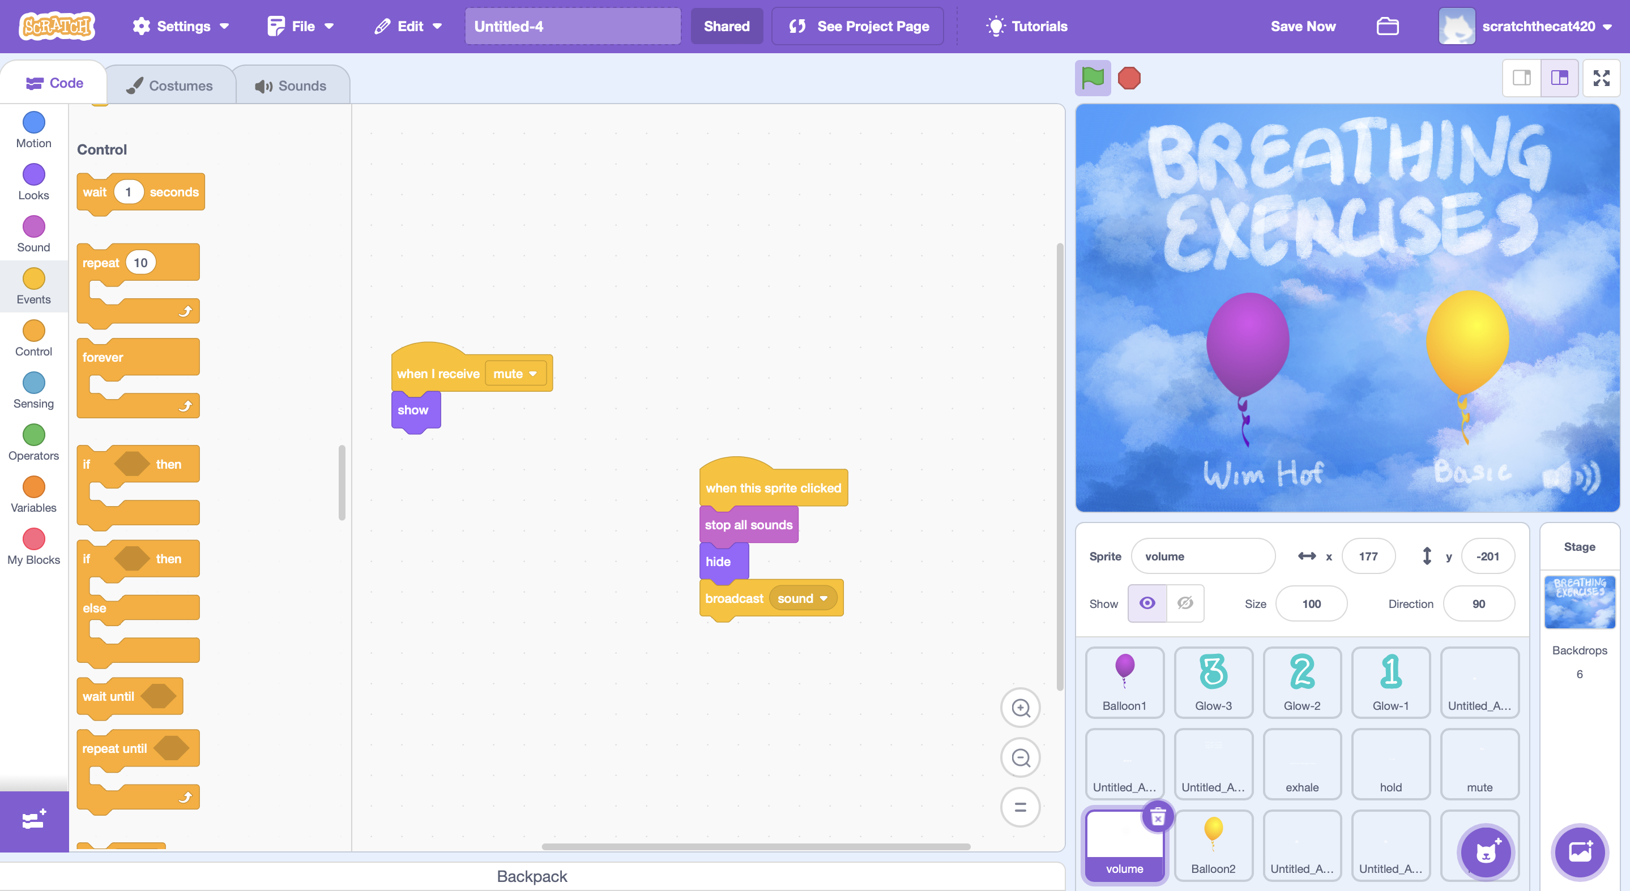
Task: Set sprite visibility to hidden
Action: point(1185,603)
